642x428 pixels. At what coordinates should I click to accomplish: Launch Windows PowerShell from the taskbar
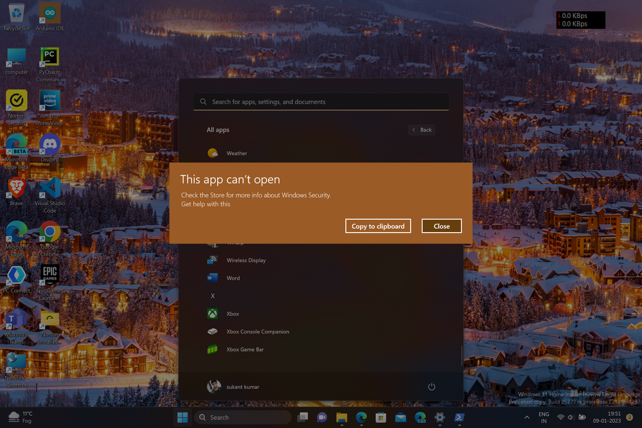(x=458, y=417)
